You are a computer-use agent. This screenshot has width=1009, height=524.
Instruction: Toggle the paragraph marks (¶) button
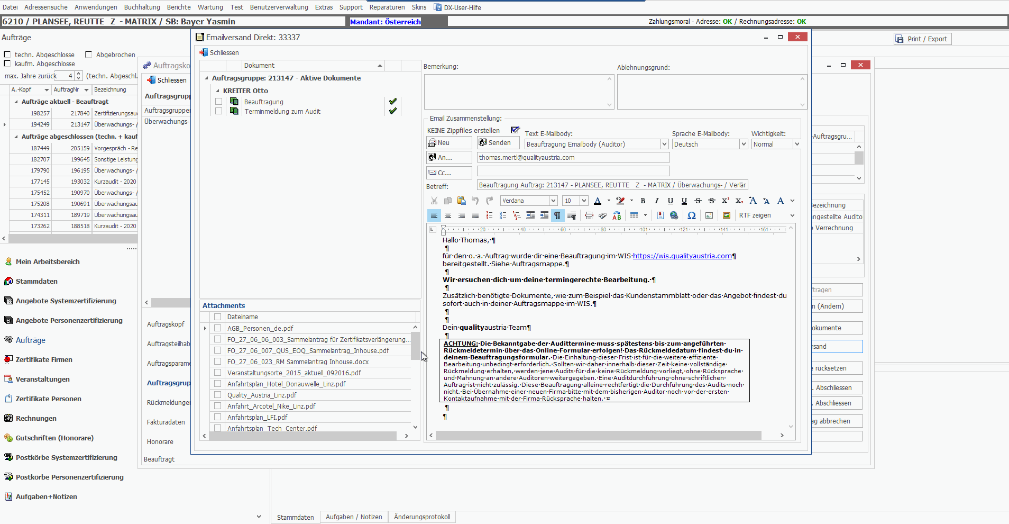point(557,215)
